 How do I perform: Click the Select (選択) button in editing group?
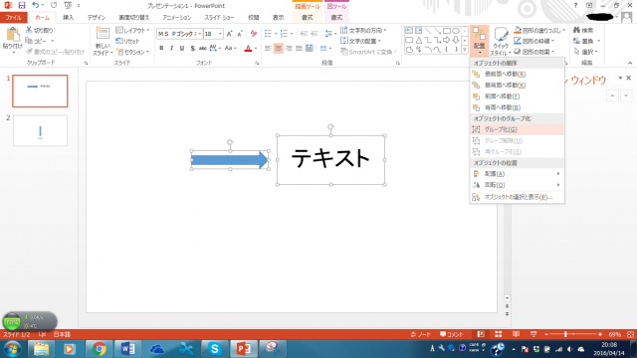tap(586, 52)
